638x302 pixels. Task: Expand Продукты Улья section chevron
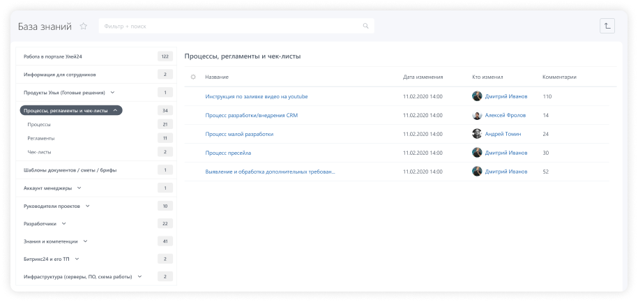click(113, 92)
